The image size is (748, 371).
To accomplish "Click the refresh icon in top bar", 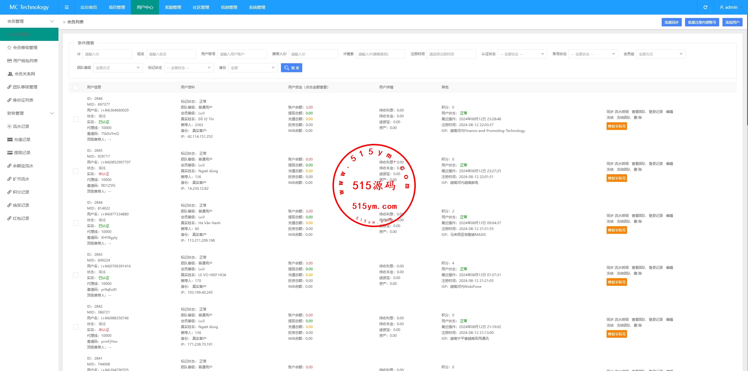I will point(705,7).
